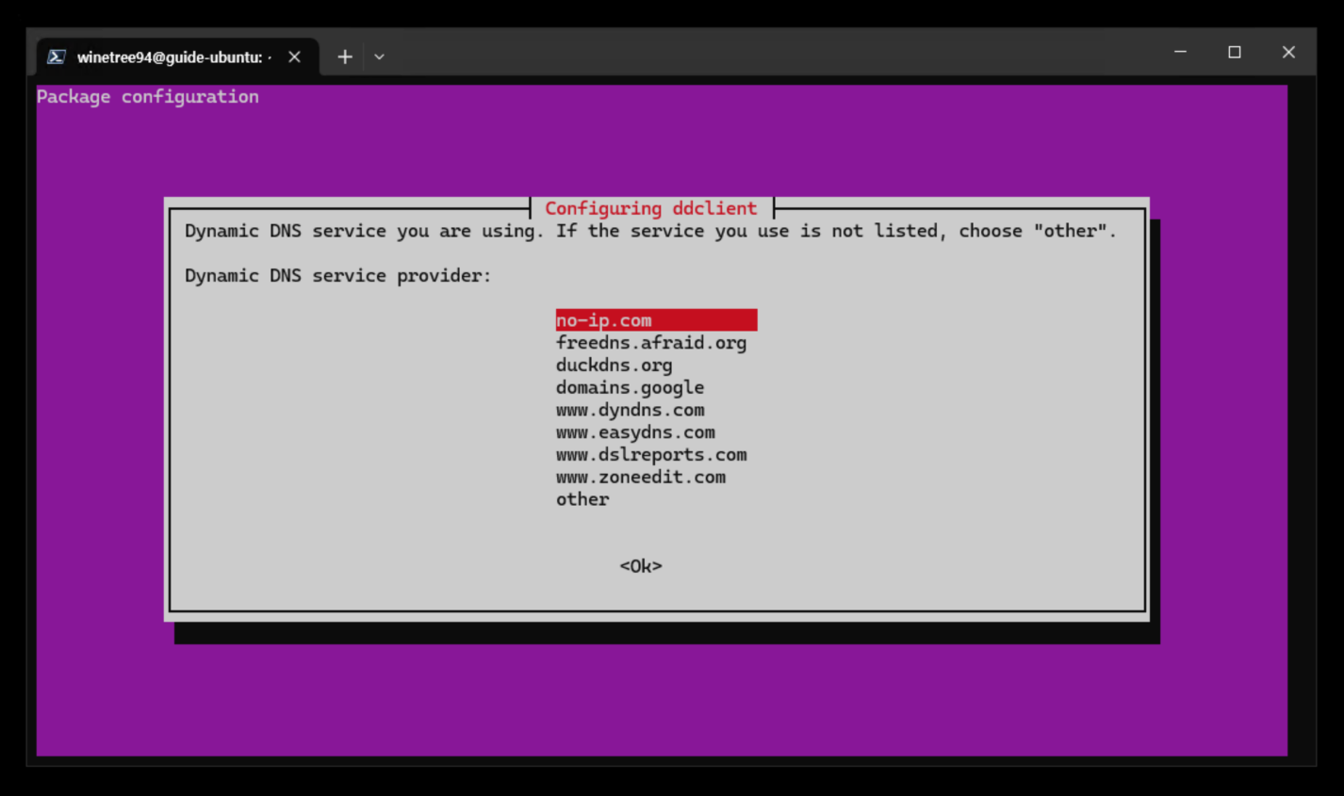Switch to the winetree94@guide-ubuntu tab
Screen dimensions: 1344x796
(x=178, y=57)
